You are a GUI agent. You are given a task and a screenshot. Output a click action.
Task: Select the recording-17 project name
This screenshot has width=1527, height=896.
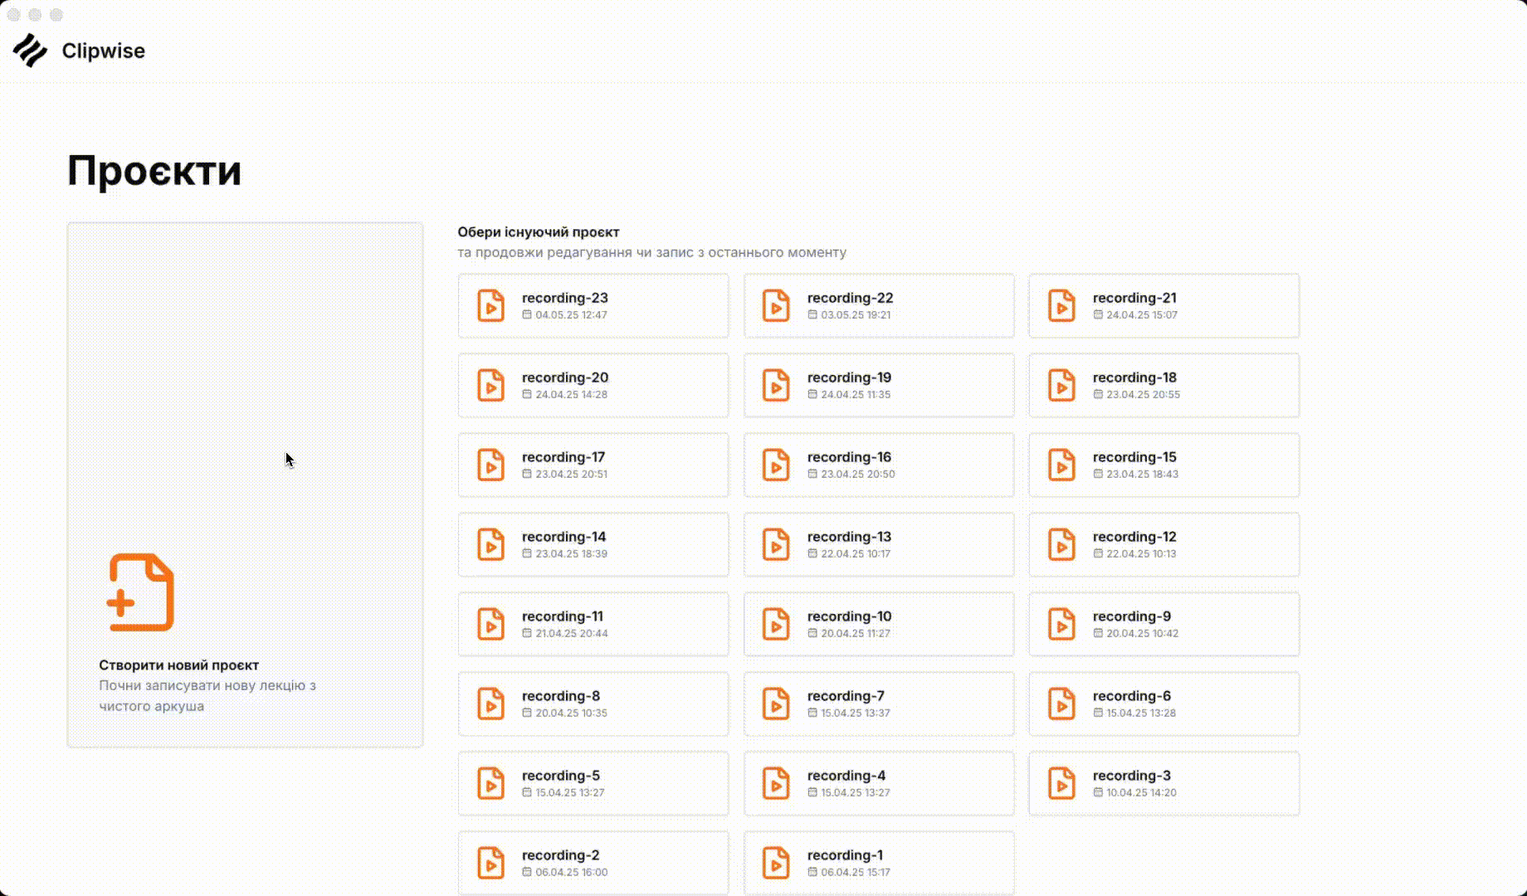[x=563, y=457]
